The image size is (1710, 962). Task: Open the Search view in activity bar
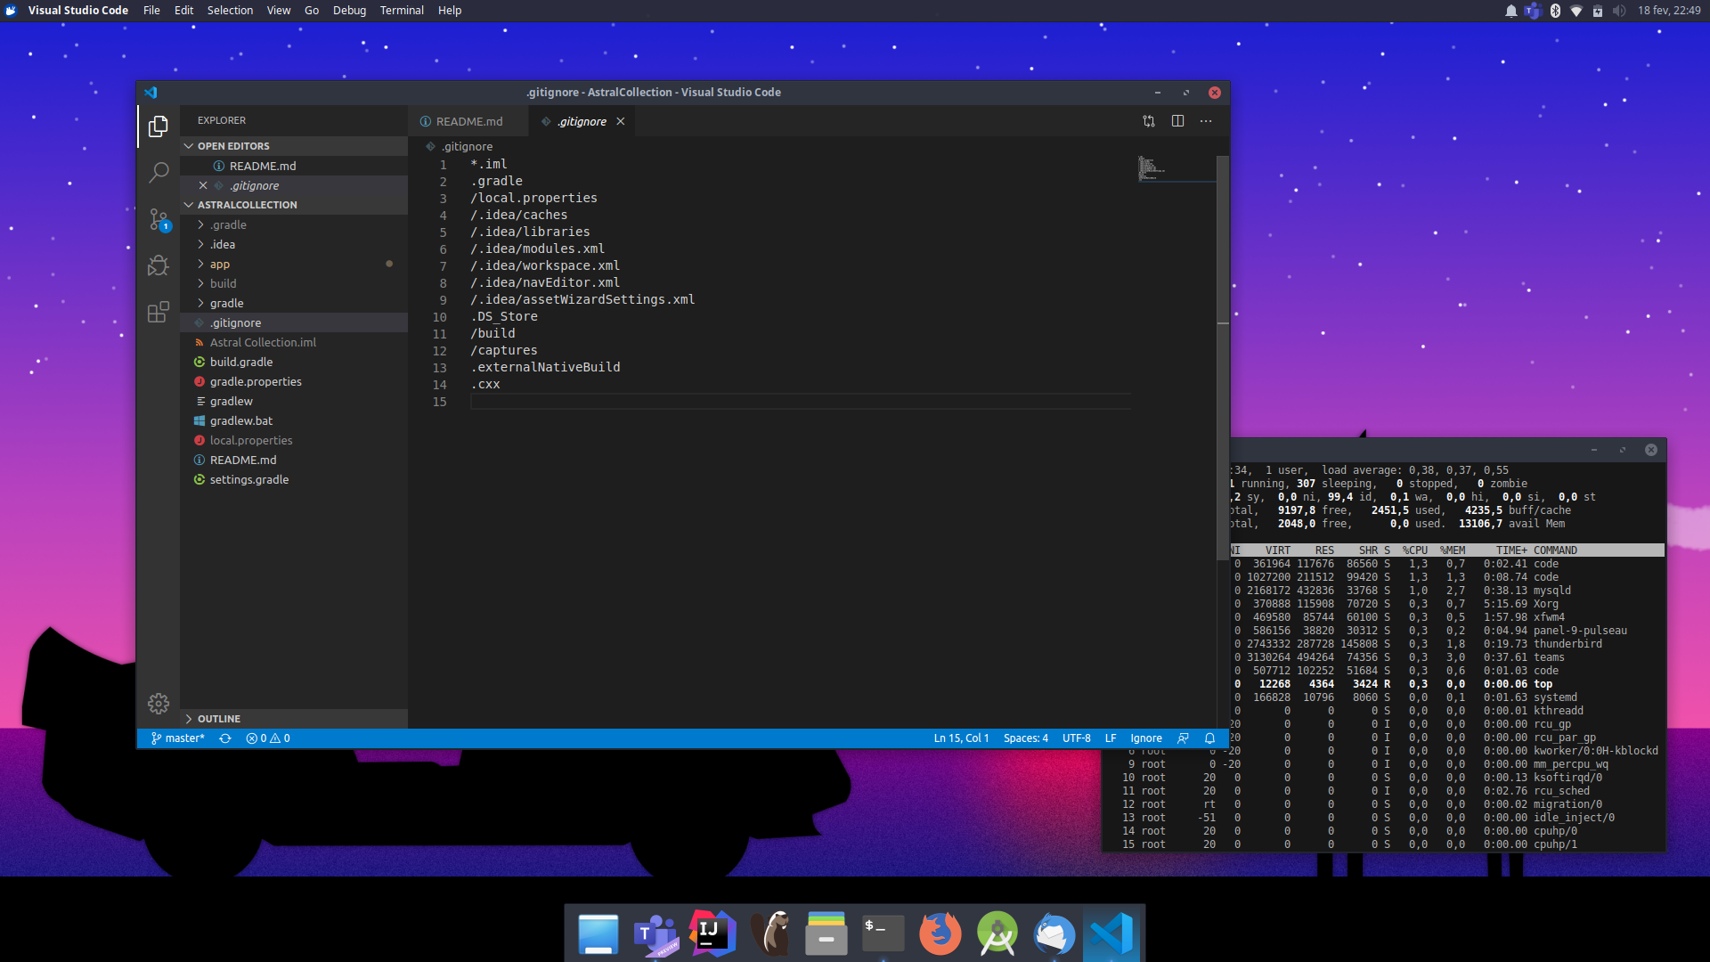[159, 172]
